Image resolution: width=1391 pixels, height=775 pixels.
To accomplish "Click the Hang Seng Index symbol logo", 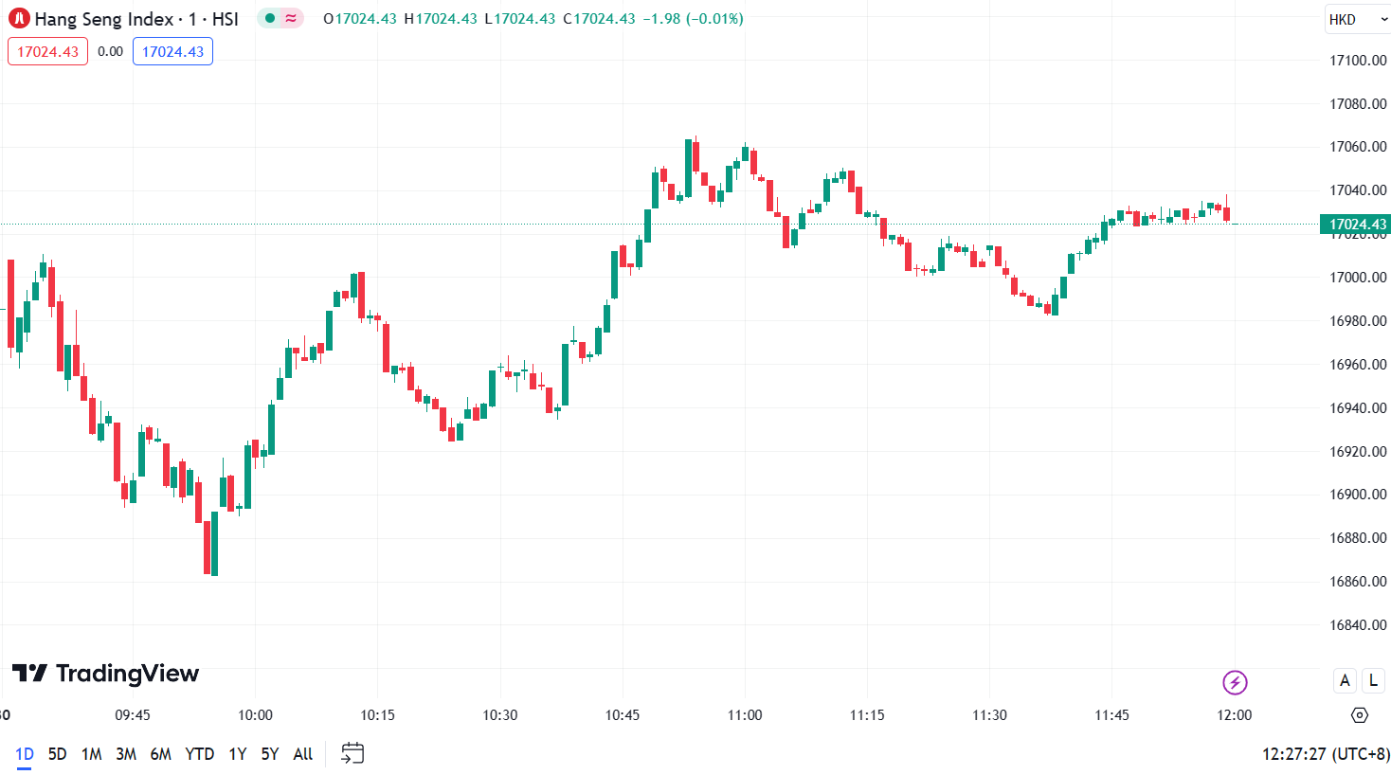I will pyautogui.click(x=19, y=19).
